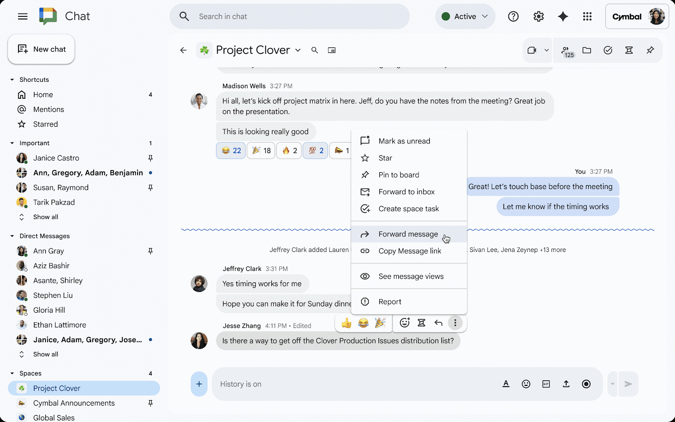The image size is (675, 422).
Task: View space Tasks via the check icon
Action: coord(608,50)
